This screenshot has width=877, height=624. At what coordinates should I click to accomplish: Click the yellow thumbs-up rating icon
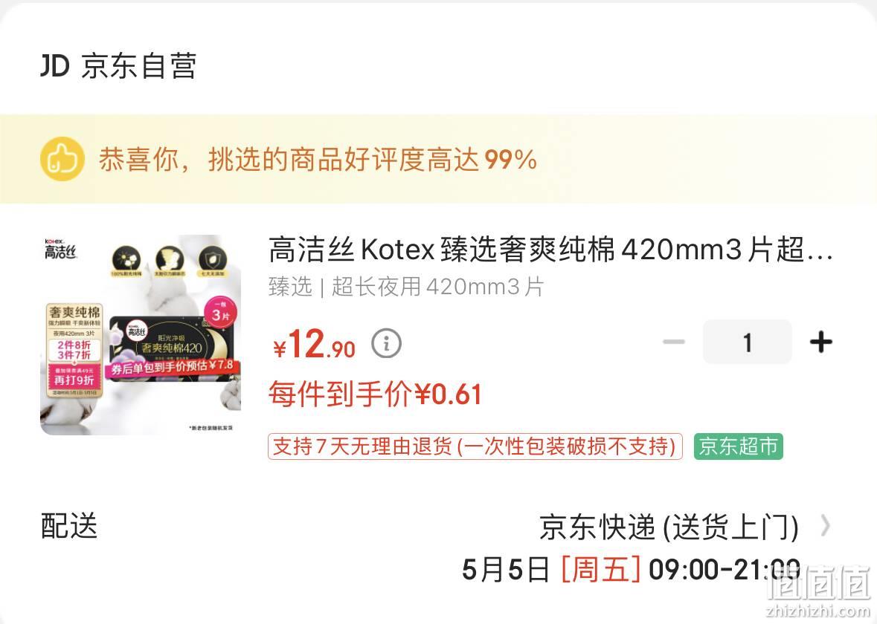tap(62, 159)
